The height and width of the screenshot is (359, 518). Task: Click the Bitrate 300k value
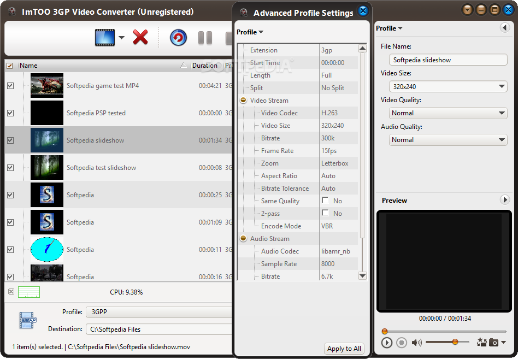click(x=328, y=138)
